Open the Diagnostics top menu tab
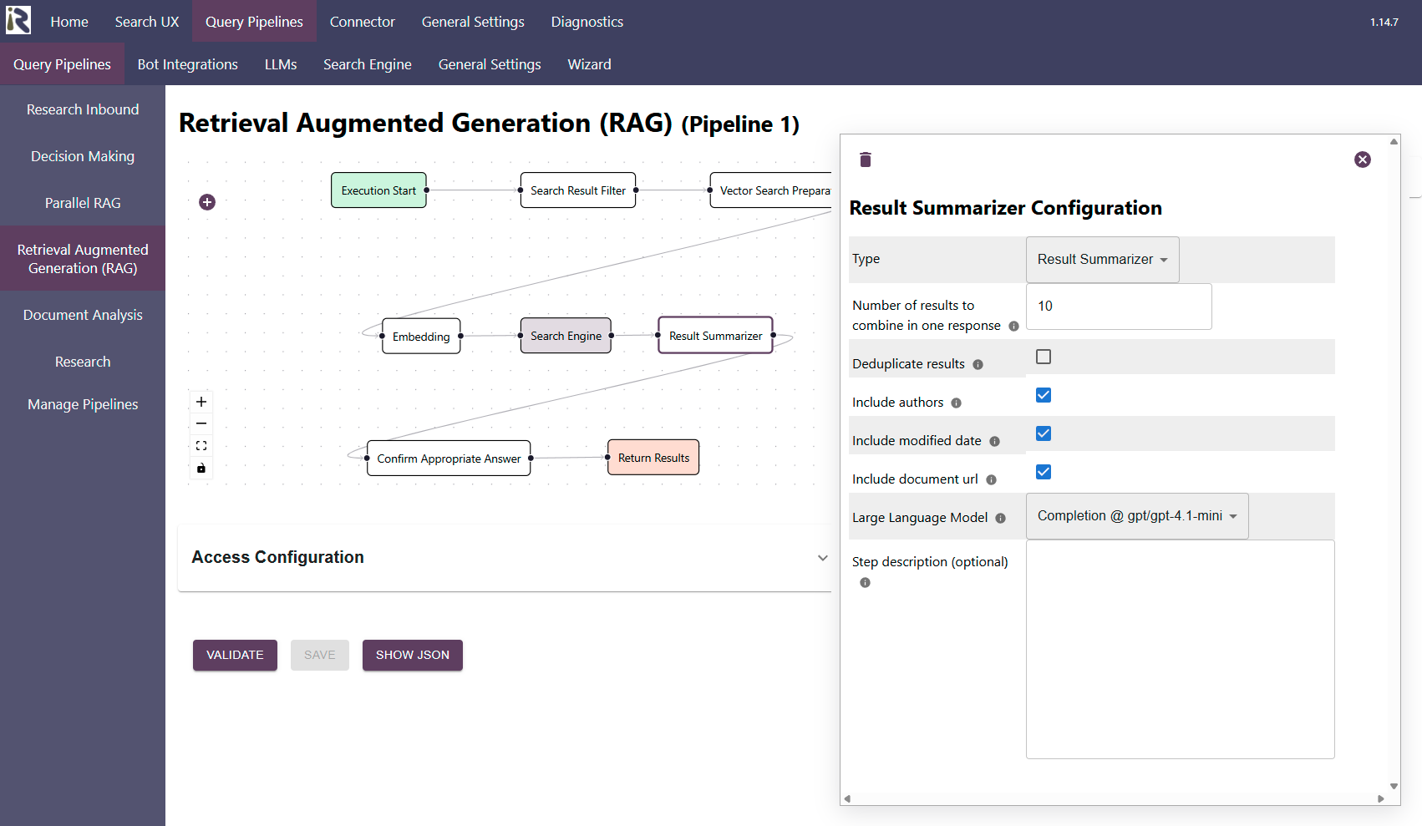This screenshot has width=1422, height=826. [x=587, y=22]
